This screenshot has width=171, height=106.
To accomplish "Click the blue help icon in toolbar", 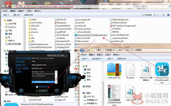I will coord(168,15).
